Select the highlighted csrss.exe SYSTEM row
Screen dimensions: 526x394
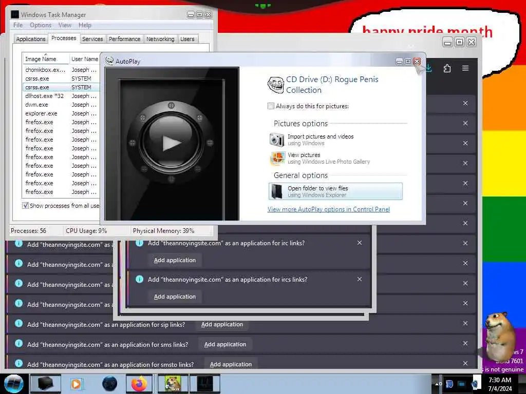click(x=62, y=87)
